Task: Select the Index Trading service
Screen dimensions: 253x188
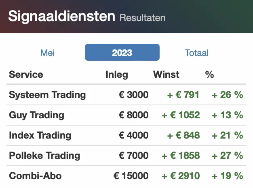Action: (40, 135)
